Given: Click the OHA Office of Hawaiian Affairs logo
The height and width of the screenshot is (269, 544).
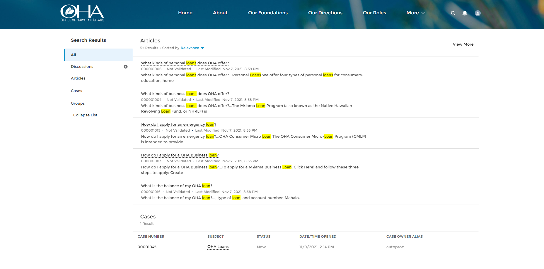Looking at the screenshot, I should [82, 13].
